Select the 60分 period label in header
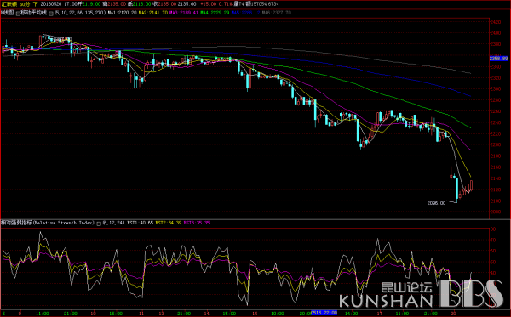Viewport: 511px width, 317px height. [x=26, y=4]
